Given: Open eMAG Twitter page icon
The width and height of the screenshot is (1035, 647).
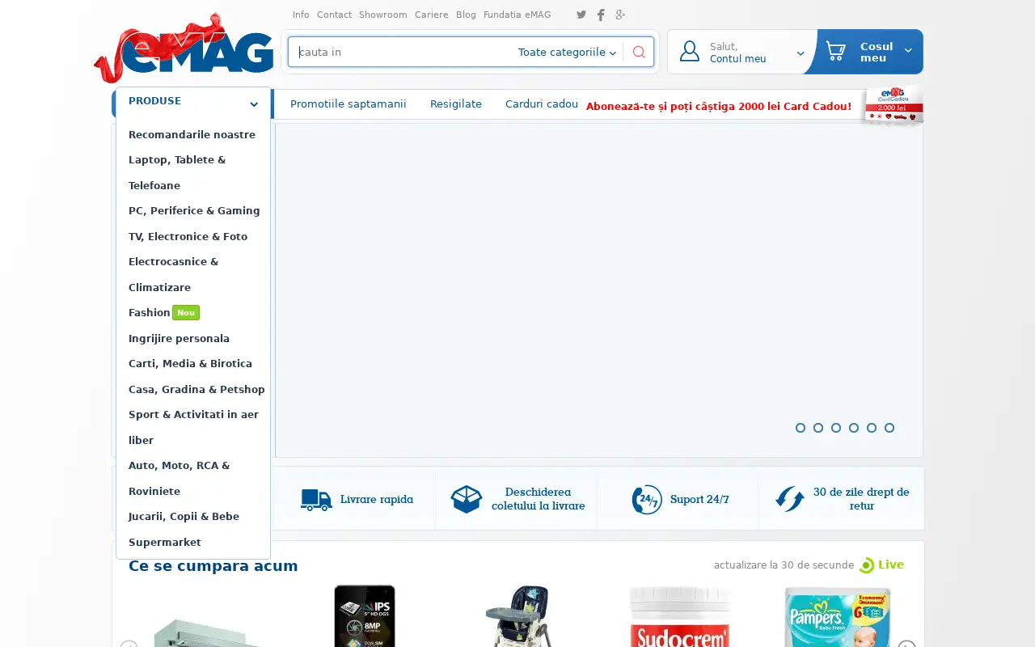Looking at the screenshot, I should pyautogui.click(x=581, y=15).
